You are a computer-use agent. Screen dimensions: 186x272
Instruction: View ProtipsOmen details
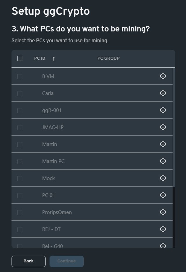point(163,212)
